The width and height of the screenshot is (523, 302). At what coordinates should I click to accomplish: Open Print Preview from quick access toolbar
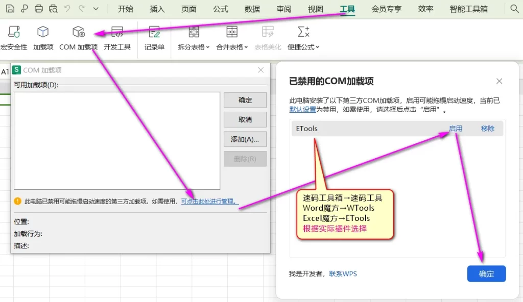coord(53,9)
